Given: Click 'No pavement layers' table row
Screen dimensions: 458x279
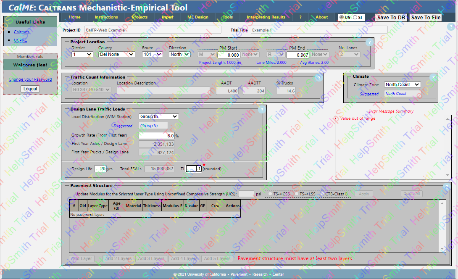Looking at the screenshot, I should 155,214.
